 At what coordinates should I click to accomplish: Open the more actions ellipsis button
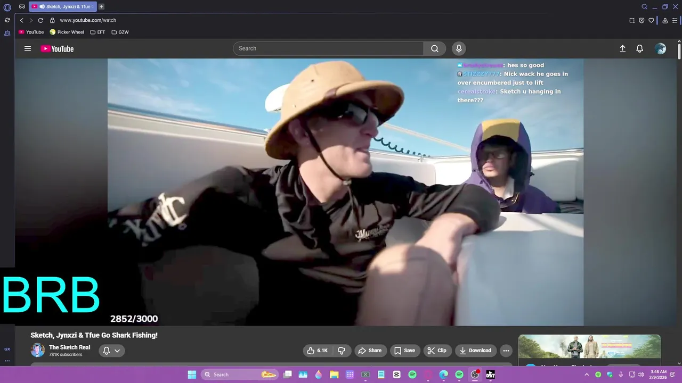coord(506,351)
